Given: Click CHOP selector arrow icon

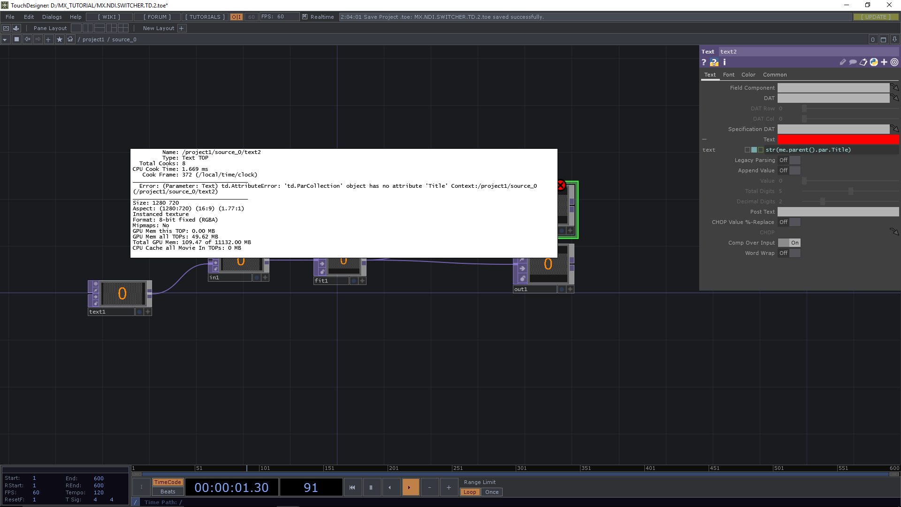Looking at the screenshot, I should [894, 232].
